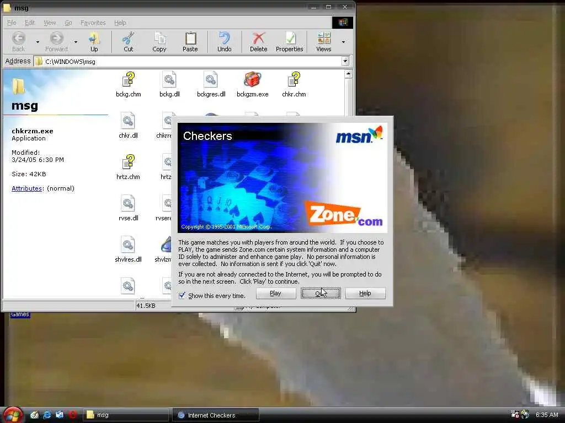Switch to Internet Checkers taskbar button
Viewport: 565px width, 423px height.
tap(216, 415)
